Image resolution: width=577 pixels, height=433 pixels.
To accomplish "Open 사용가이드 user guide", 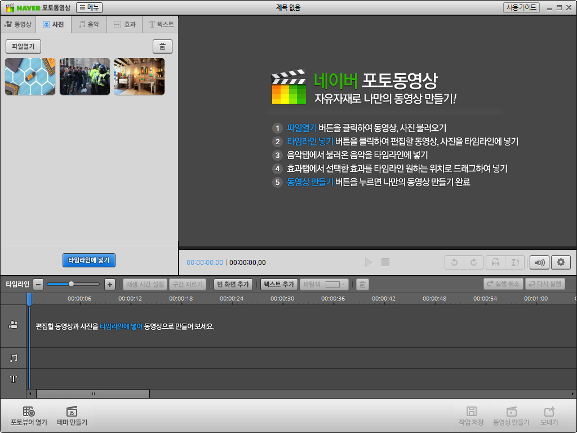I will [x=521, y=7].
